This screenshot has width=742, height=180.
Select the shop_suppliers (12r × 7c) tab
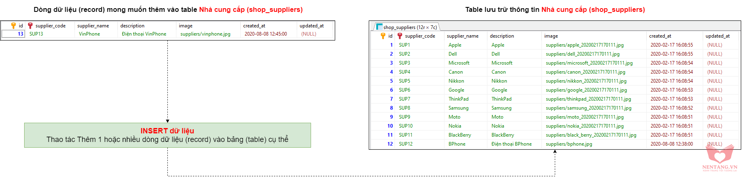(410, 27)
